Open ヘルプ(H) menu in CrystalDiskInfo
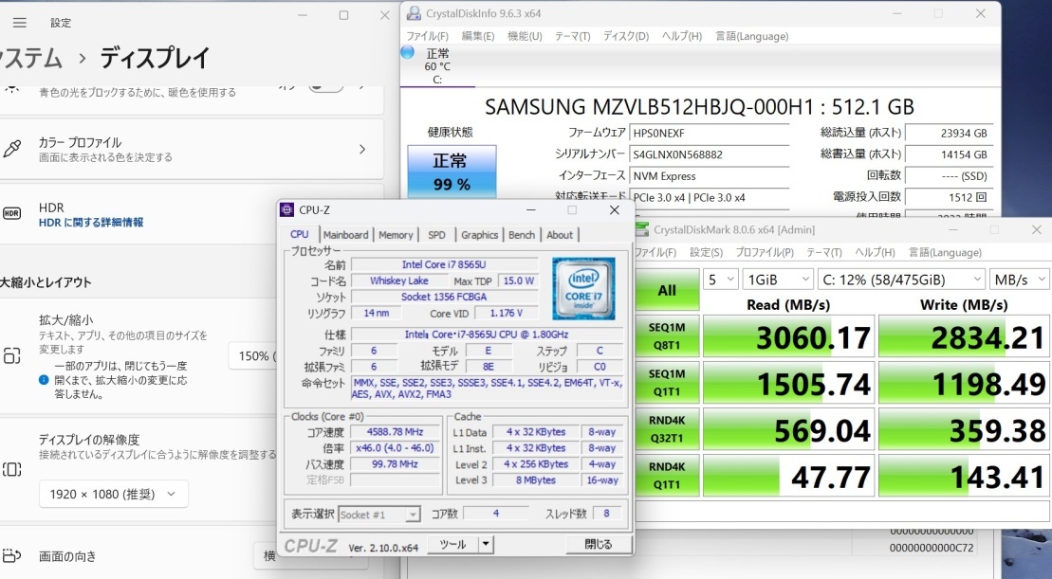1052x579 pixels. [x=682, y=36]
